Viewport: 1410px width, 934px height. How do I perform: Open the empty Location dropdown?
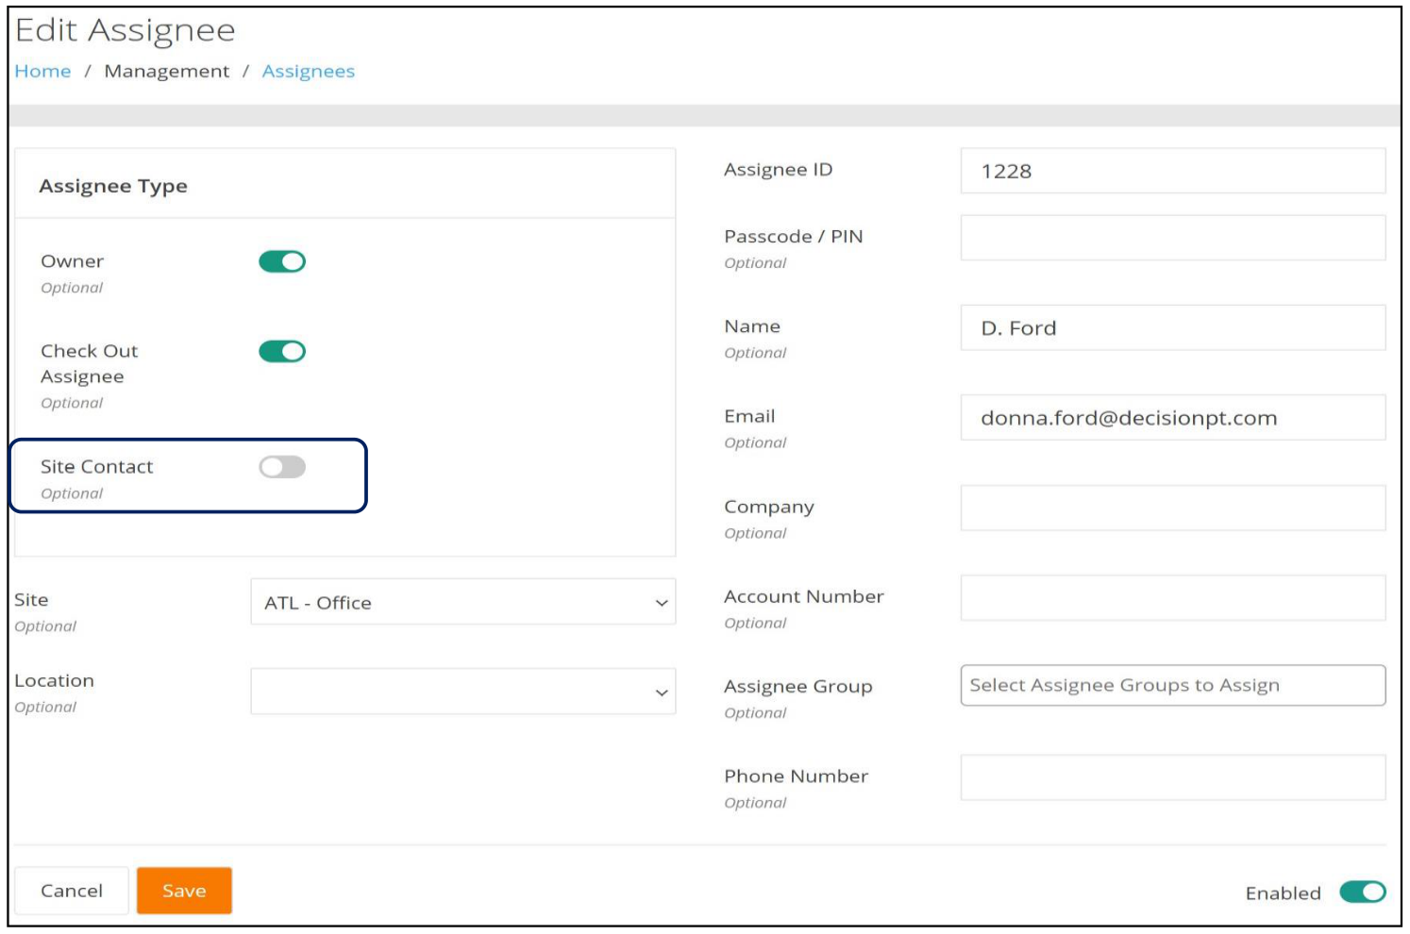coord(463,692)
